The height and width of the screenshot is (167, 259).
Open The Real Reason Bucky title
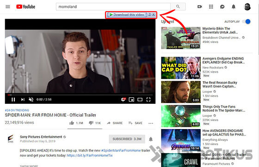pos(220,84)
